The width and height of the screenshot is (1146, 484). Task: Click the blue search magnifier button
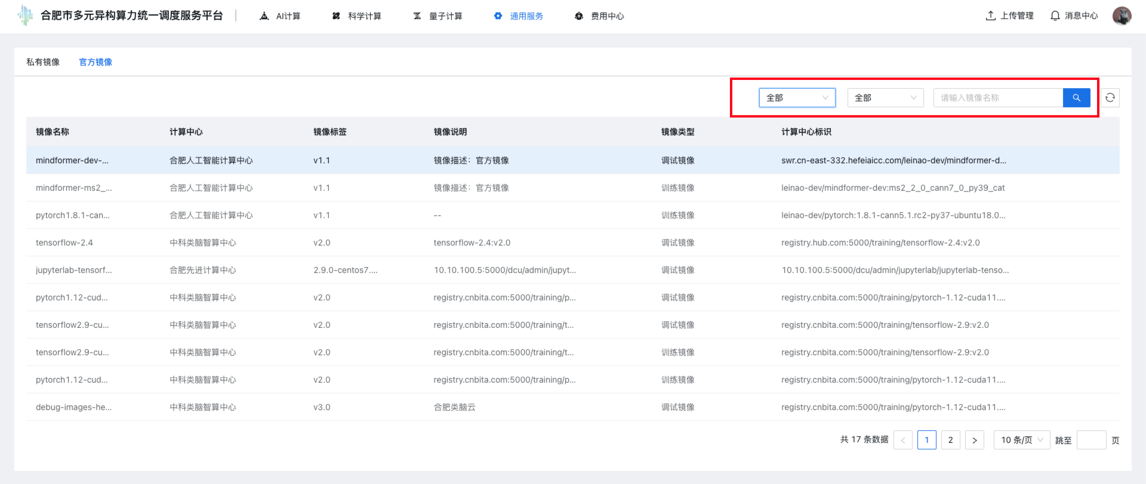click(1076, 98)
